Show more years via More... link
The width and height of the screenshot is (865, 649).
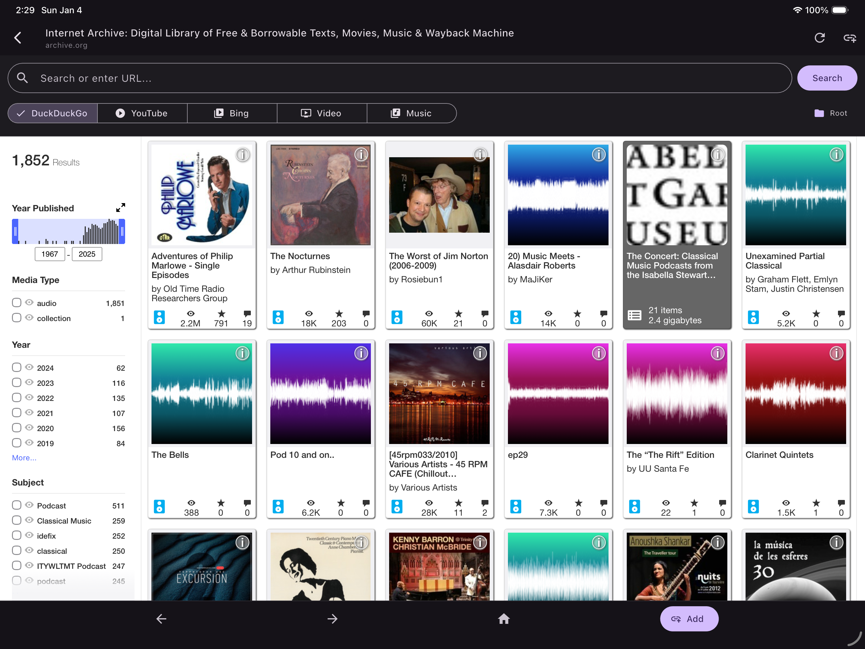point(24,457)
